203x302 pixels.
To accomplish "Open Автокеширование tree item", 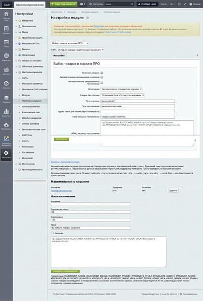I will pyautogui.click(x=31, y=107).
